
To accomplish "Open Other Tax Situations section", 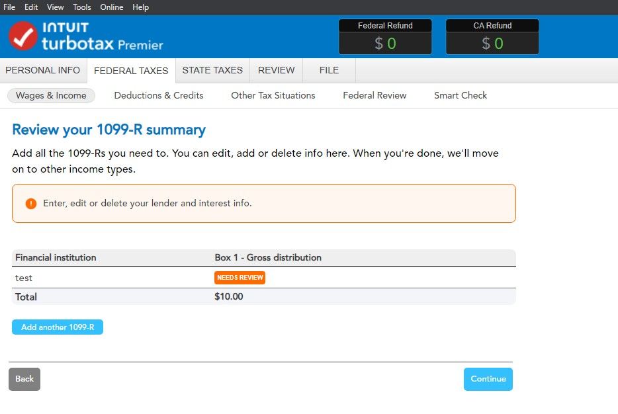I will pyautogui.click(x=273, y=96).
